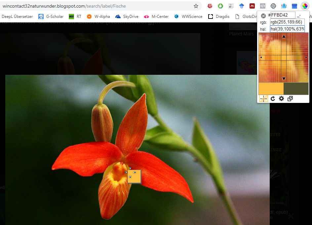Select the orange color swatch
The image size is (312, 225).
pos(271,88)
